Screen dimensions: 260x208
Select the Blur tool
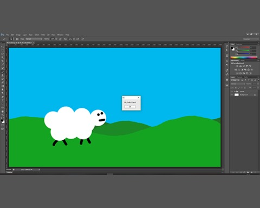pyautogui.click(x=3, y=89)
